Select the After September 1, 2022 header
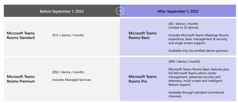238x103 pixels. tap(178, 11)
